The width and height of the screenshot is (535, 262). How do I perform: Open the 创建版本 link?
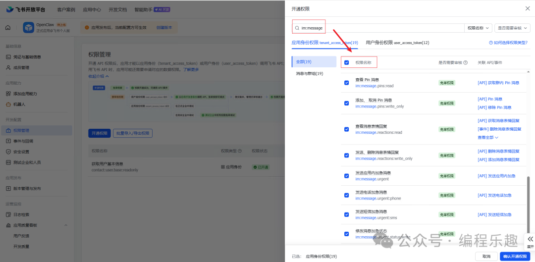(x=164, y=28)
